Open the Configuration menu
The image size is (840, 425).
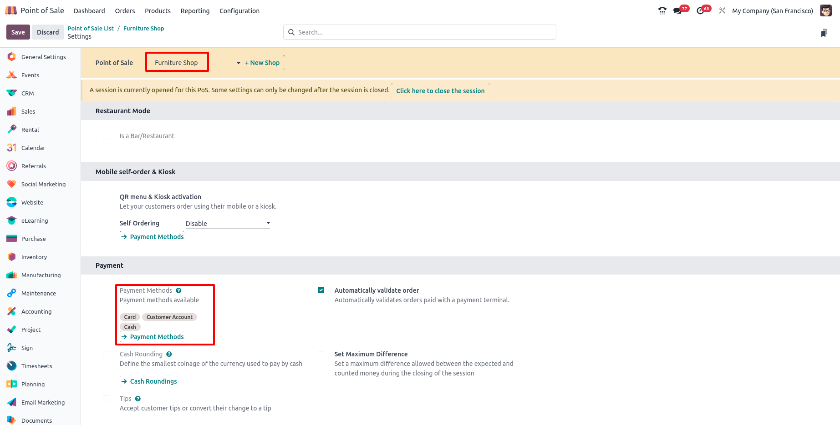(x=239, y=11)
